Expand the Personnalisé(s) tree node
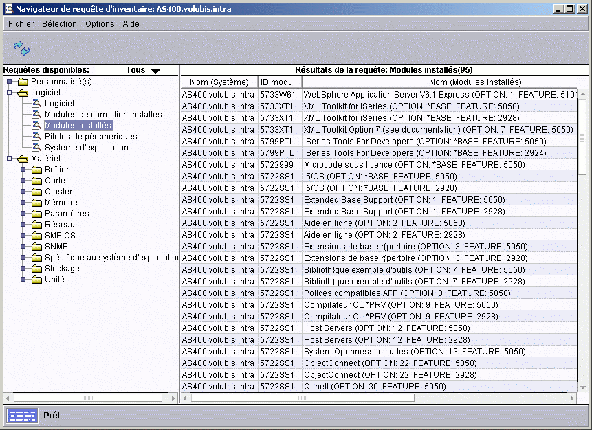This screenshot has height=430, width=592. coord(10,82)
